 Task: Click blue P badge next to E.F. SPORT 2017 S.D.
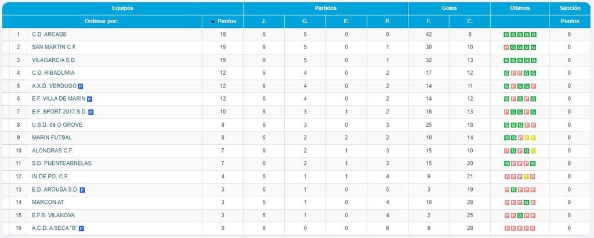point(91,112)
